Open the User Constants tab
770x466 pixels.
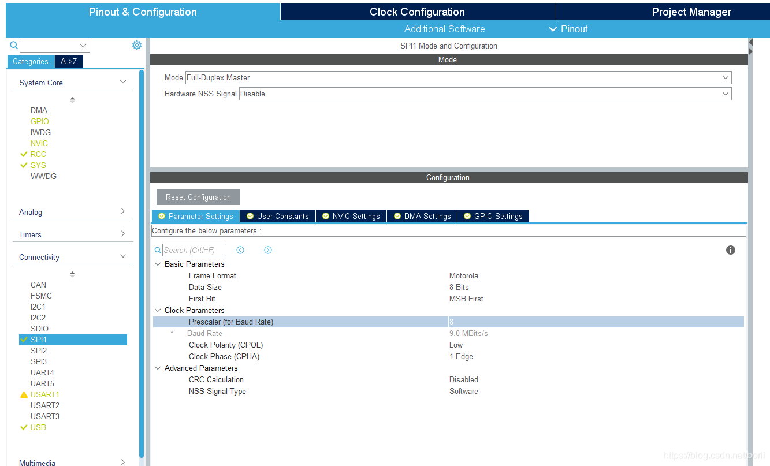[278, 216]
